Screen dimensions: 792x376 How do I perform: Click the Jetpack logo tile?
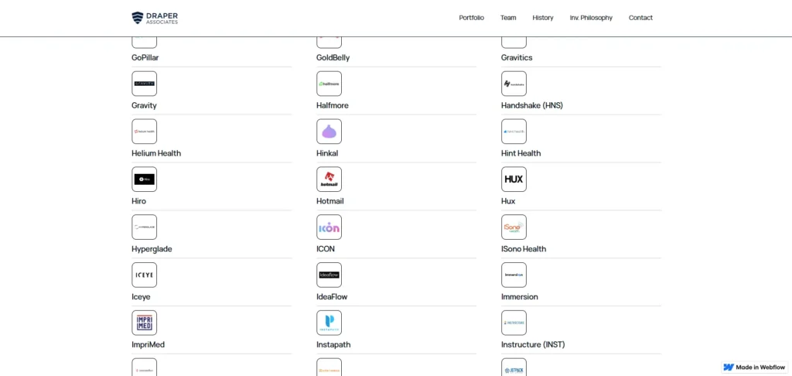point(514,367)
